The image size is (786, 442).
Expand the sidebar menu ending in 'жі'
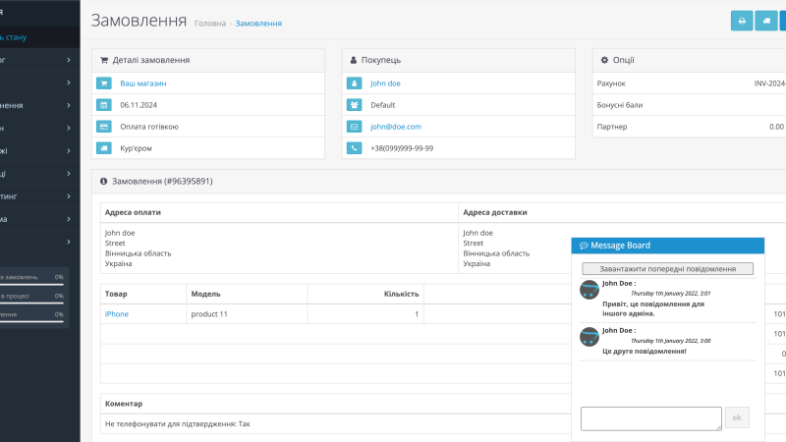click(39, 151)
